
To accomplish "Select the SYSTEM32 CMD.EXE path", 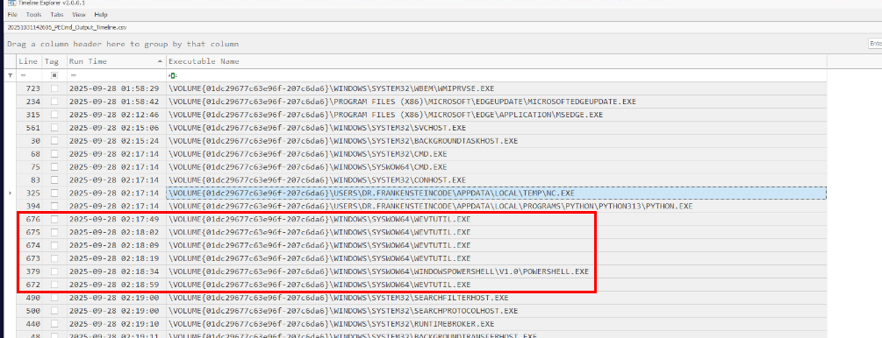I will tap(308, 154).
